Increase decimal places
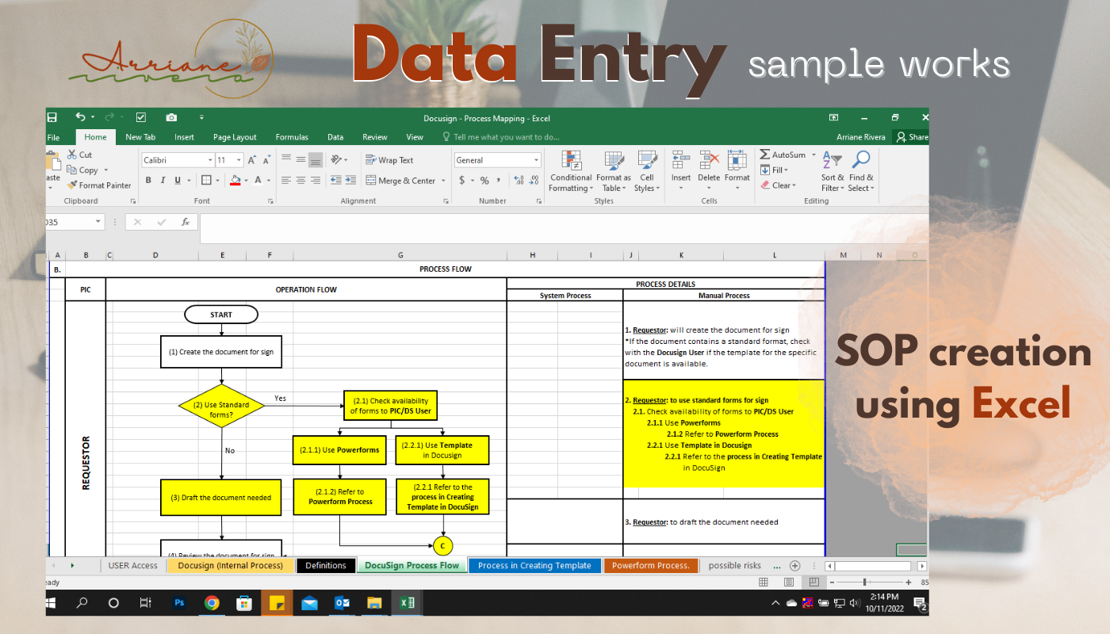 pyautogui.click(x=519, y=181)
